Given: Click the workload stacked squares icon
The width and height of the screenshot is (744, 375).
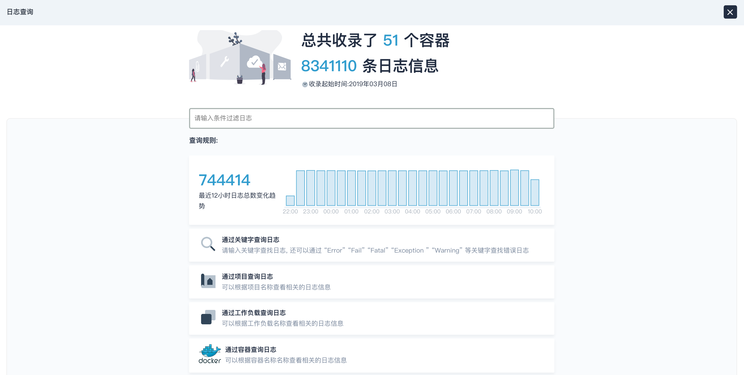Looking at the screenshot, I should click(x=208, y=317).
